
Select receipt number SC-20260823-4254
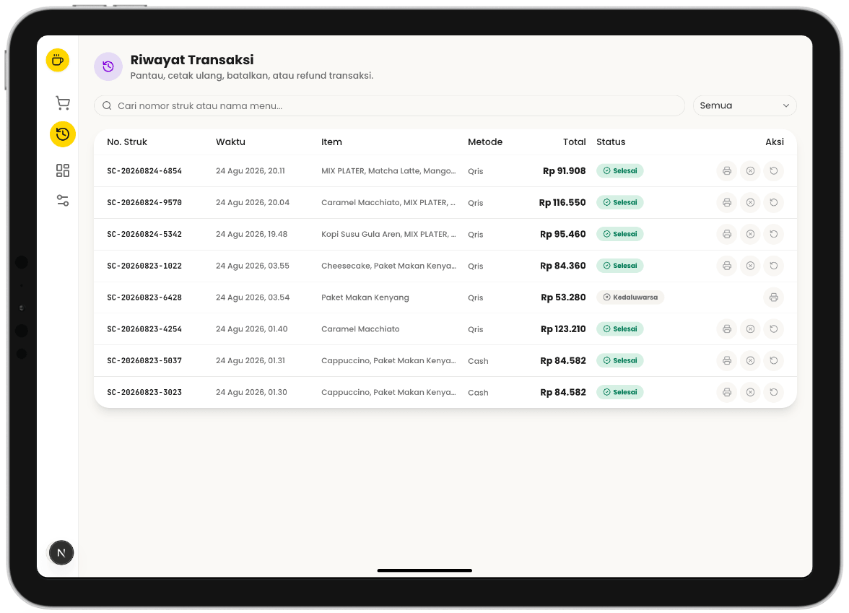click(x=144, y=329)
